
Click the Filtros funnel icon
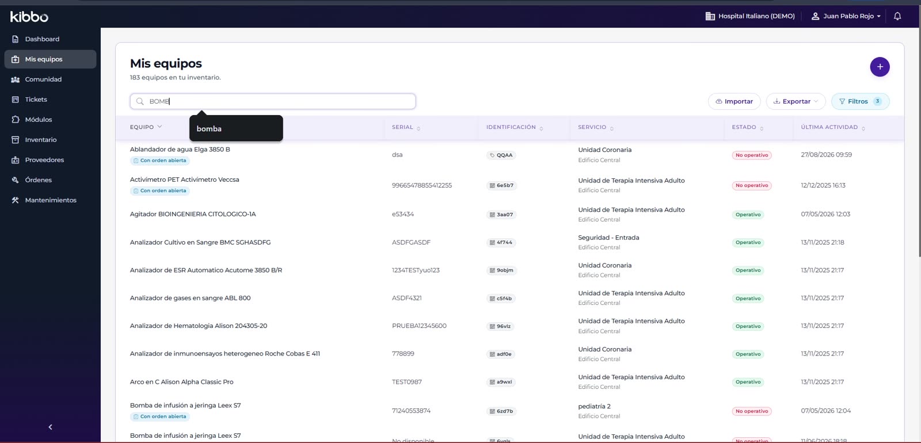coord(842,101)
